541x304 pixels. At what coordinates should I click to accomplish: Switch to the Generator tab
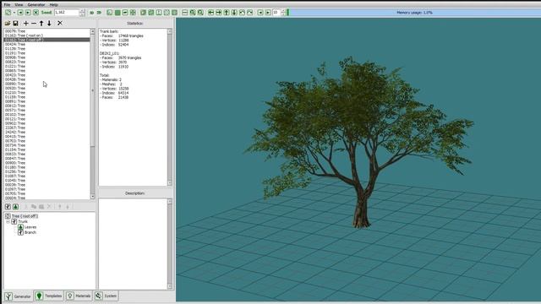[x=18, y=296]
